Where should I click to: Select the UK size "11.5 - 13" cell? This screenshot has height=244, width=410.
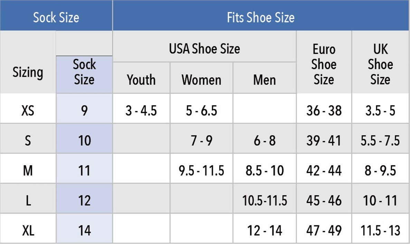[380, 230]
